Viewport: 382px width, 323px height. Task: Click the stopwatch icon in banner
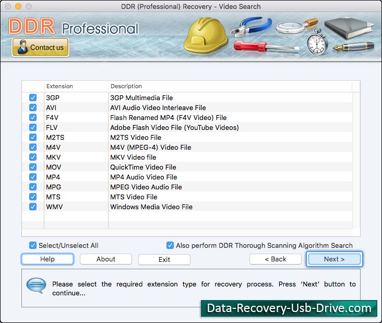(x=317, y=42)
